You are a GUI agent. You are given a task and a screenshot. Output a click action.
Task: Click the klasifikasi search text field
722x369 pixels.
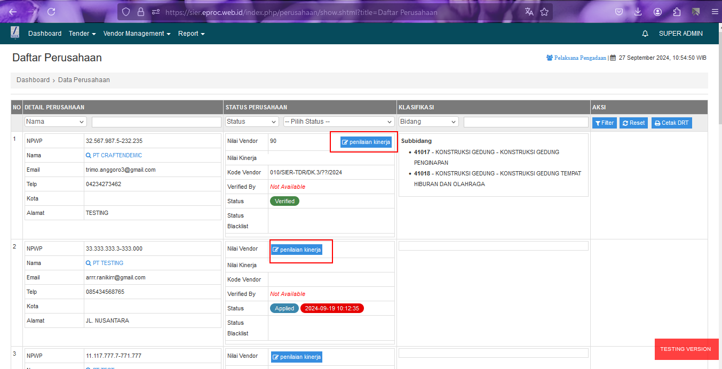pos(526,122)
